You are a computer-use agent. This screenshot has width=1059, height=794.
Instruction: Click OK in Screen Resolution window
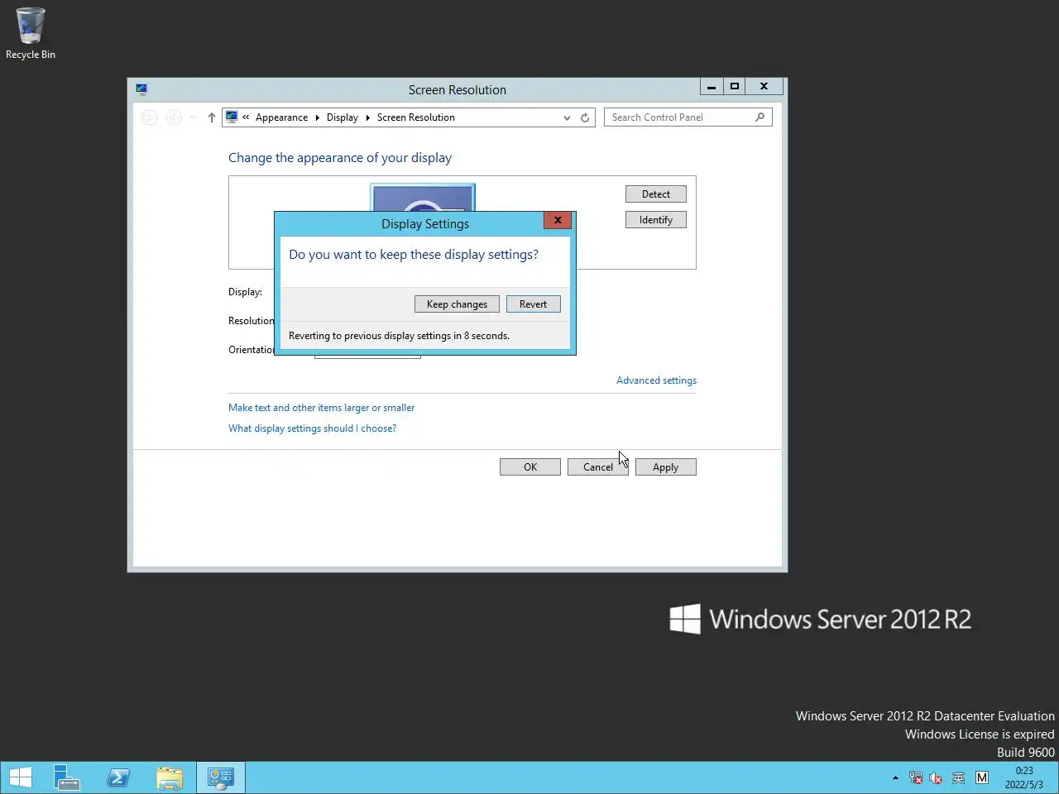(x=530, y=467)
